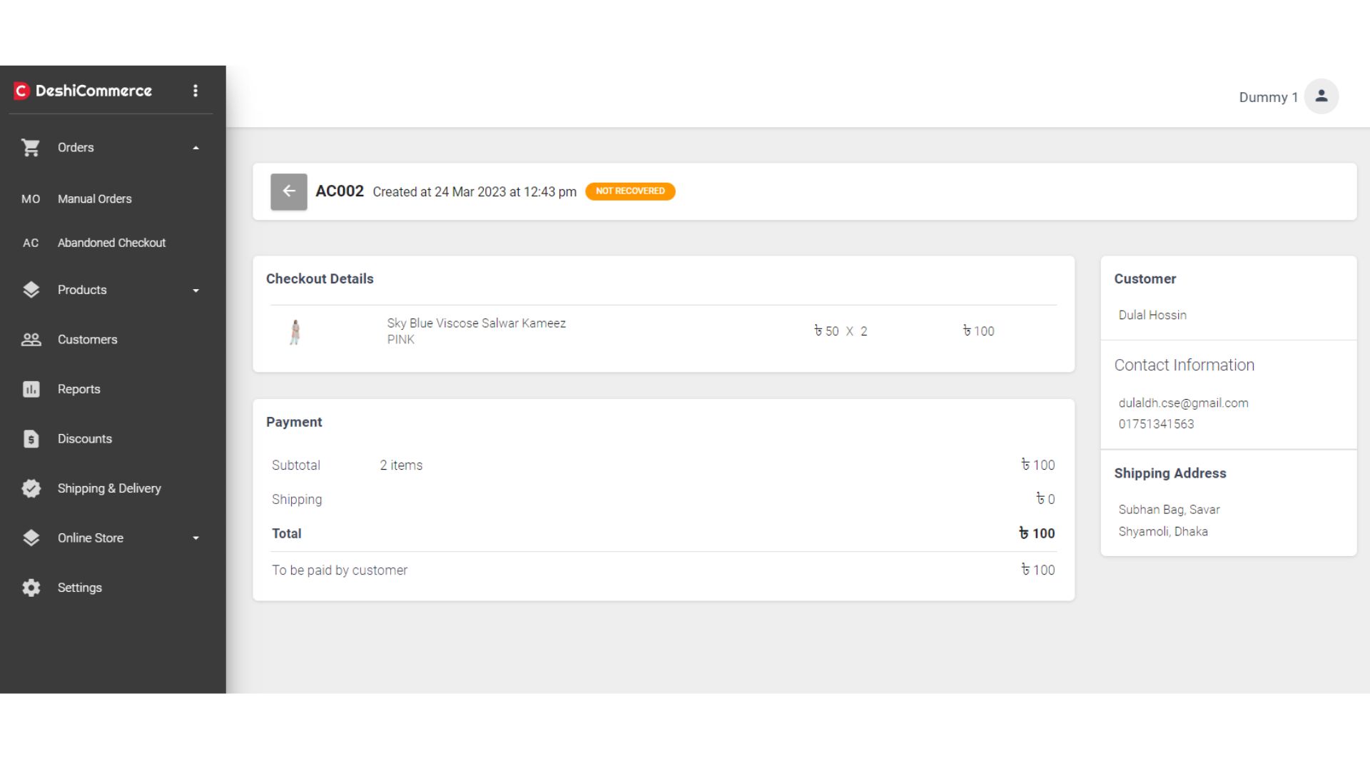Click the salwar kameez product thumbnail
1370x771 pixels.
(295, 332)
